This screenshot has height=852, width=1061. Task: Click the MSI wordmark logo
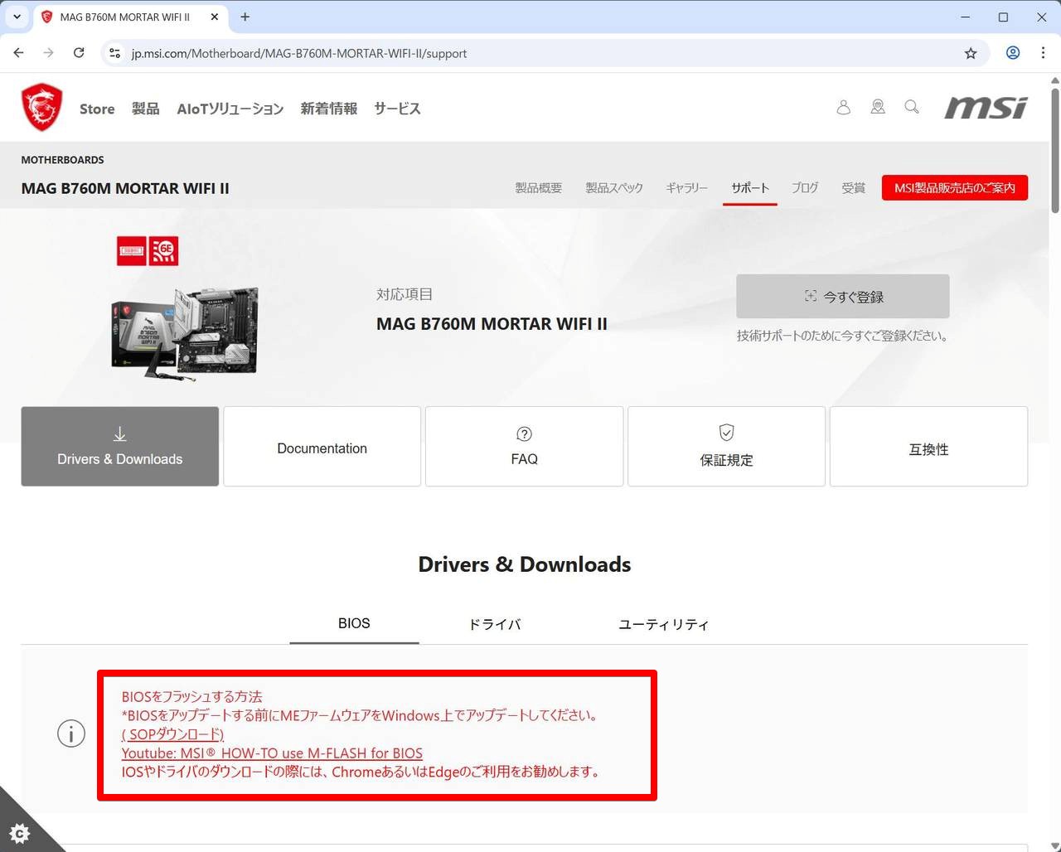click(x=986, y=108)
